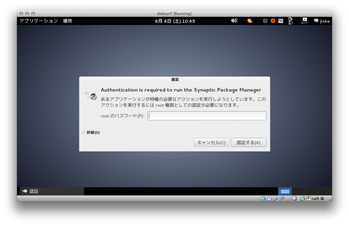Click the Left ⌘ host key label
The image size is (349, 225).
point(318,199)
